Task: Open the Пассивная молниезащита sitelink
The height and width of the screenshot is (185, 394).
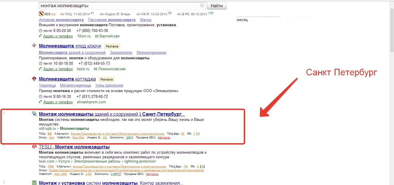Action: point(112,20)
